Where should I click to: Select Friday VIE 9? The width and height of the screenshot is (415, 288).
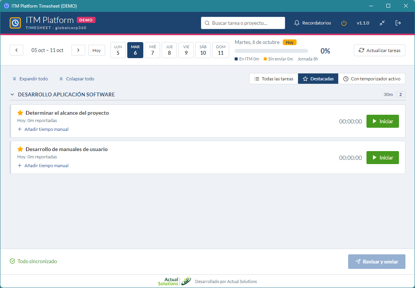(x=186, y=50)
